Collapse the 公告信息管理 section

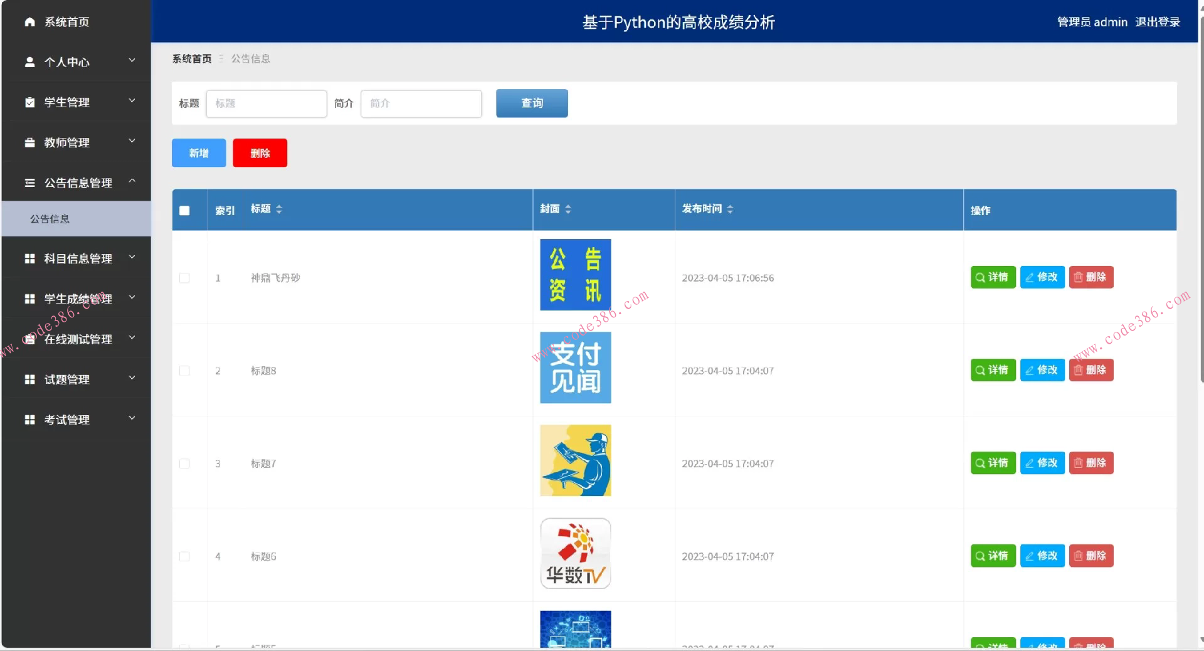point(132,181)
